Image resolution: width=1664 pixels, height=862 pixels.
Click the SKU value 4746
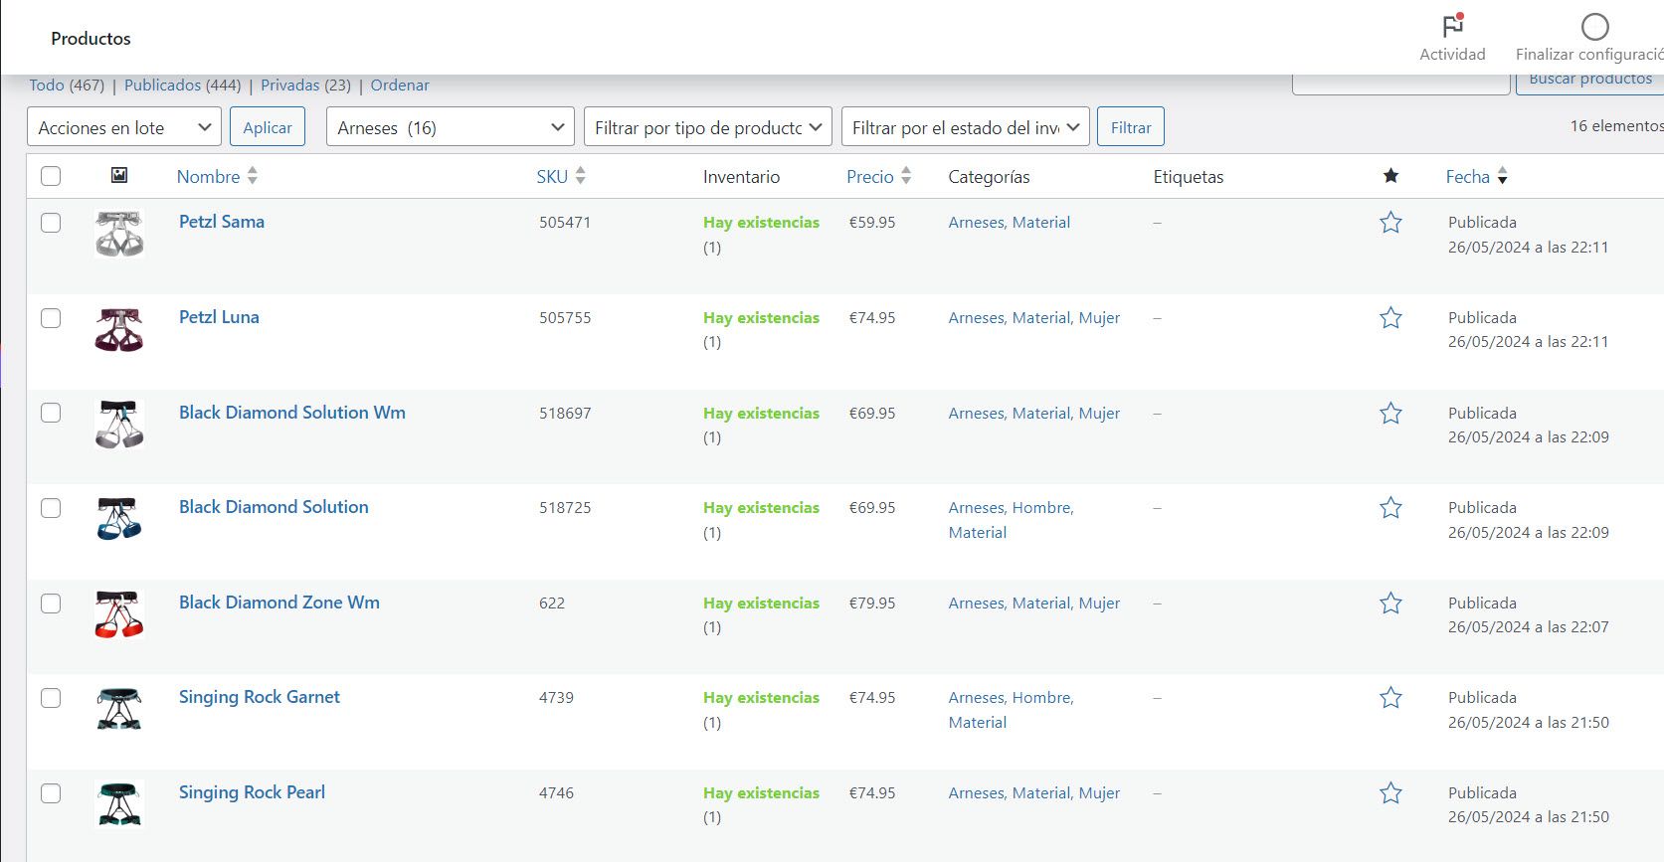(556, 793)
